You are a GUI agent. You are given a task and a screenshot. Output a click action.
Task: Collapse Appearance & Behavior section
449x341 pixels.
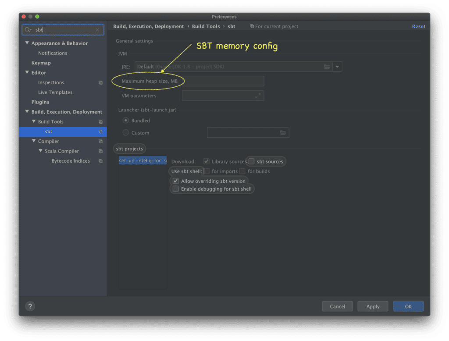[x=27, y=43]
